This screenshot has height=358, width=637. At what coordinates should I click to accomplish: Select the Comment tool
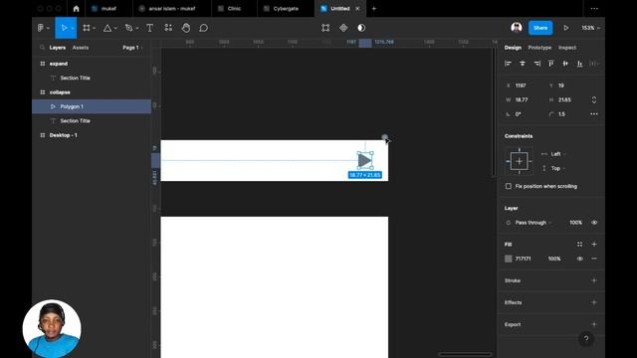(x=203, y=28)
